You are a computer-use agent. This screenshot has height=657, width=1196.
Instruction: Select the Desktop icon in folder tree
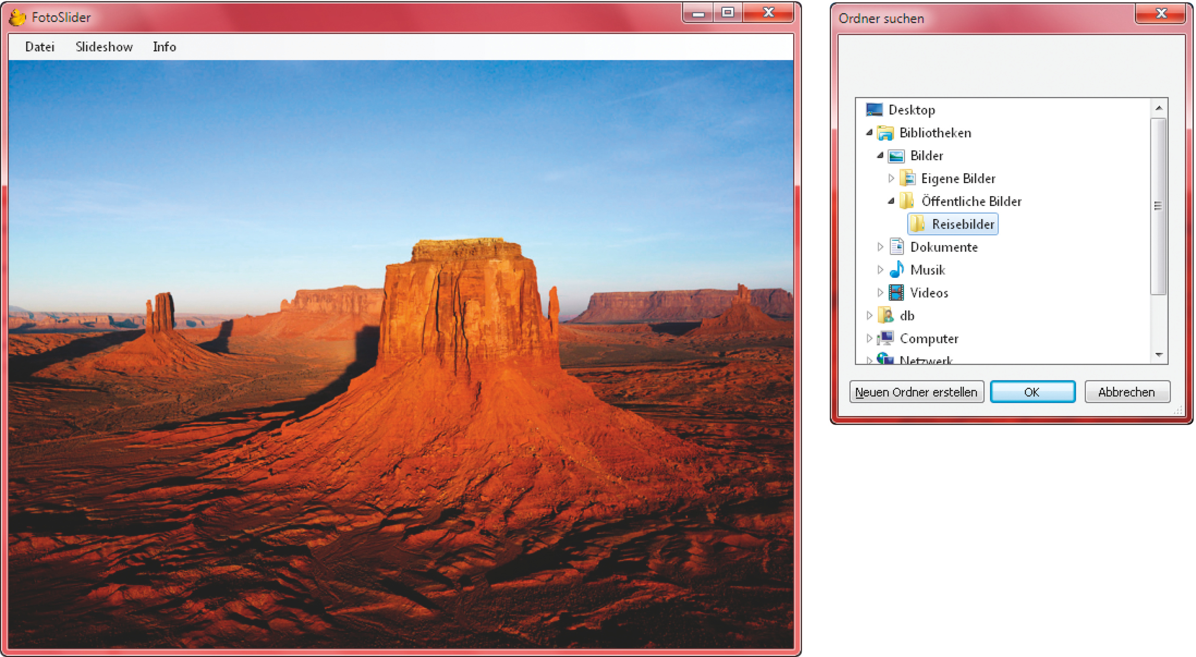(874, 110)
